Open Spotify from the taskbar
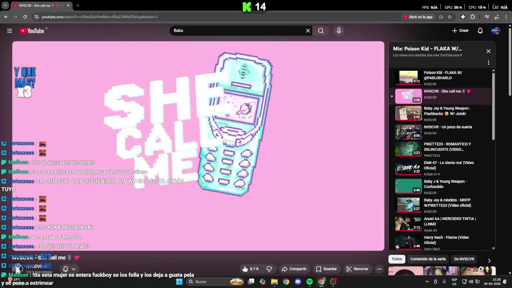512x288 pixels. click(310, 282)
